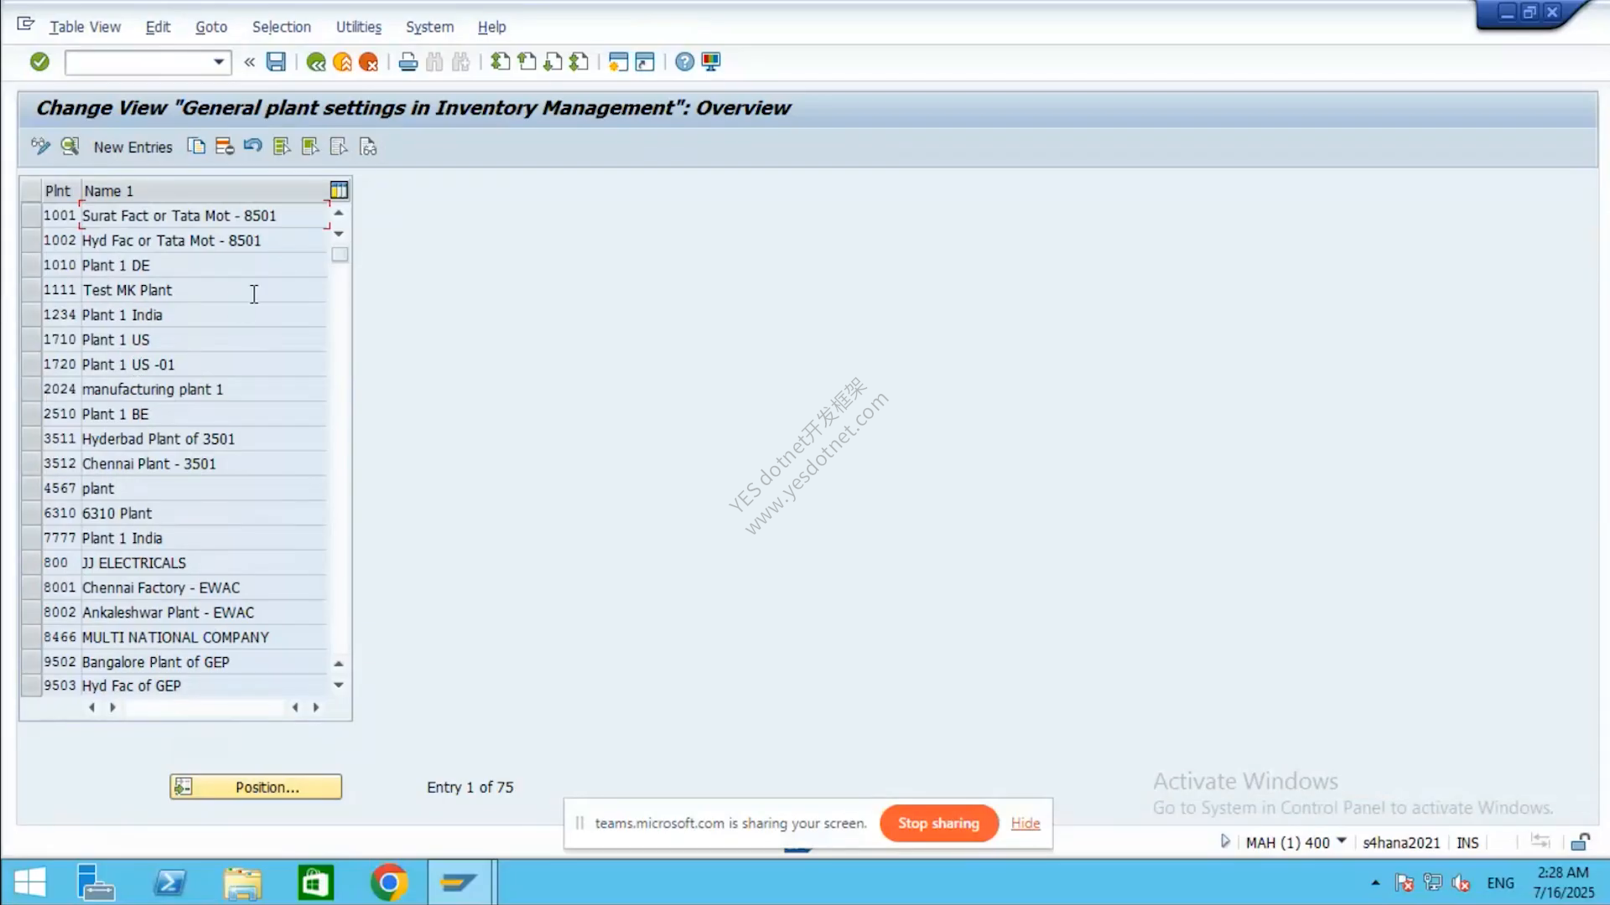Click New Entries button

[x=132, y=147]
